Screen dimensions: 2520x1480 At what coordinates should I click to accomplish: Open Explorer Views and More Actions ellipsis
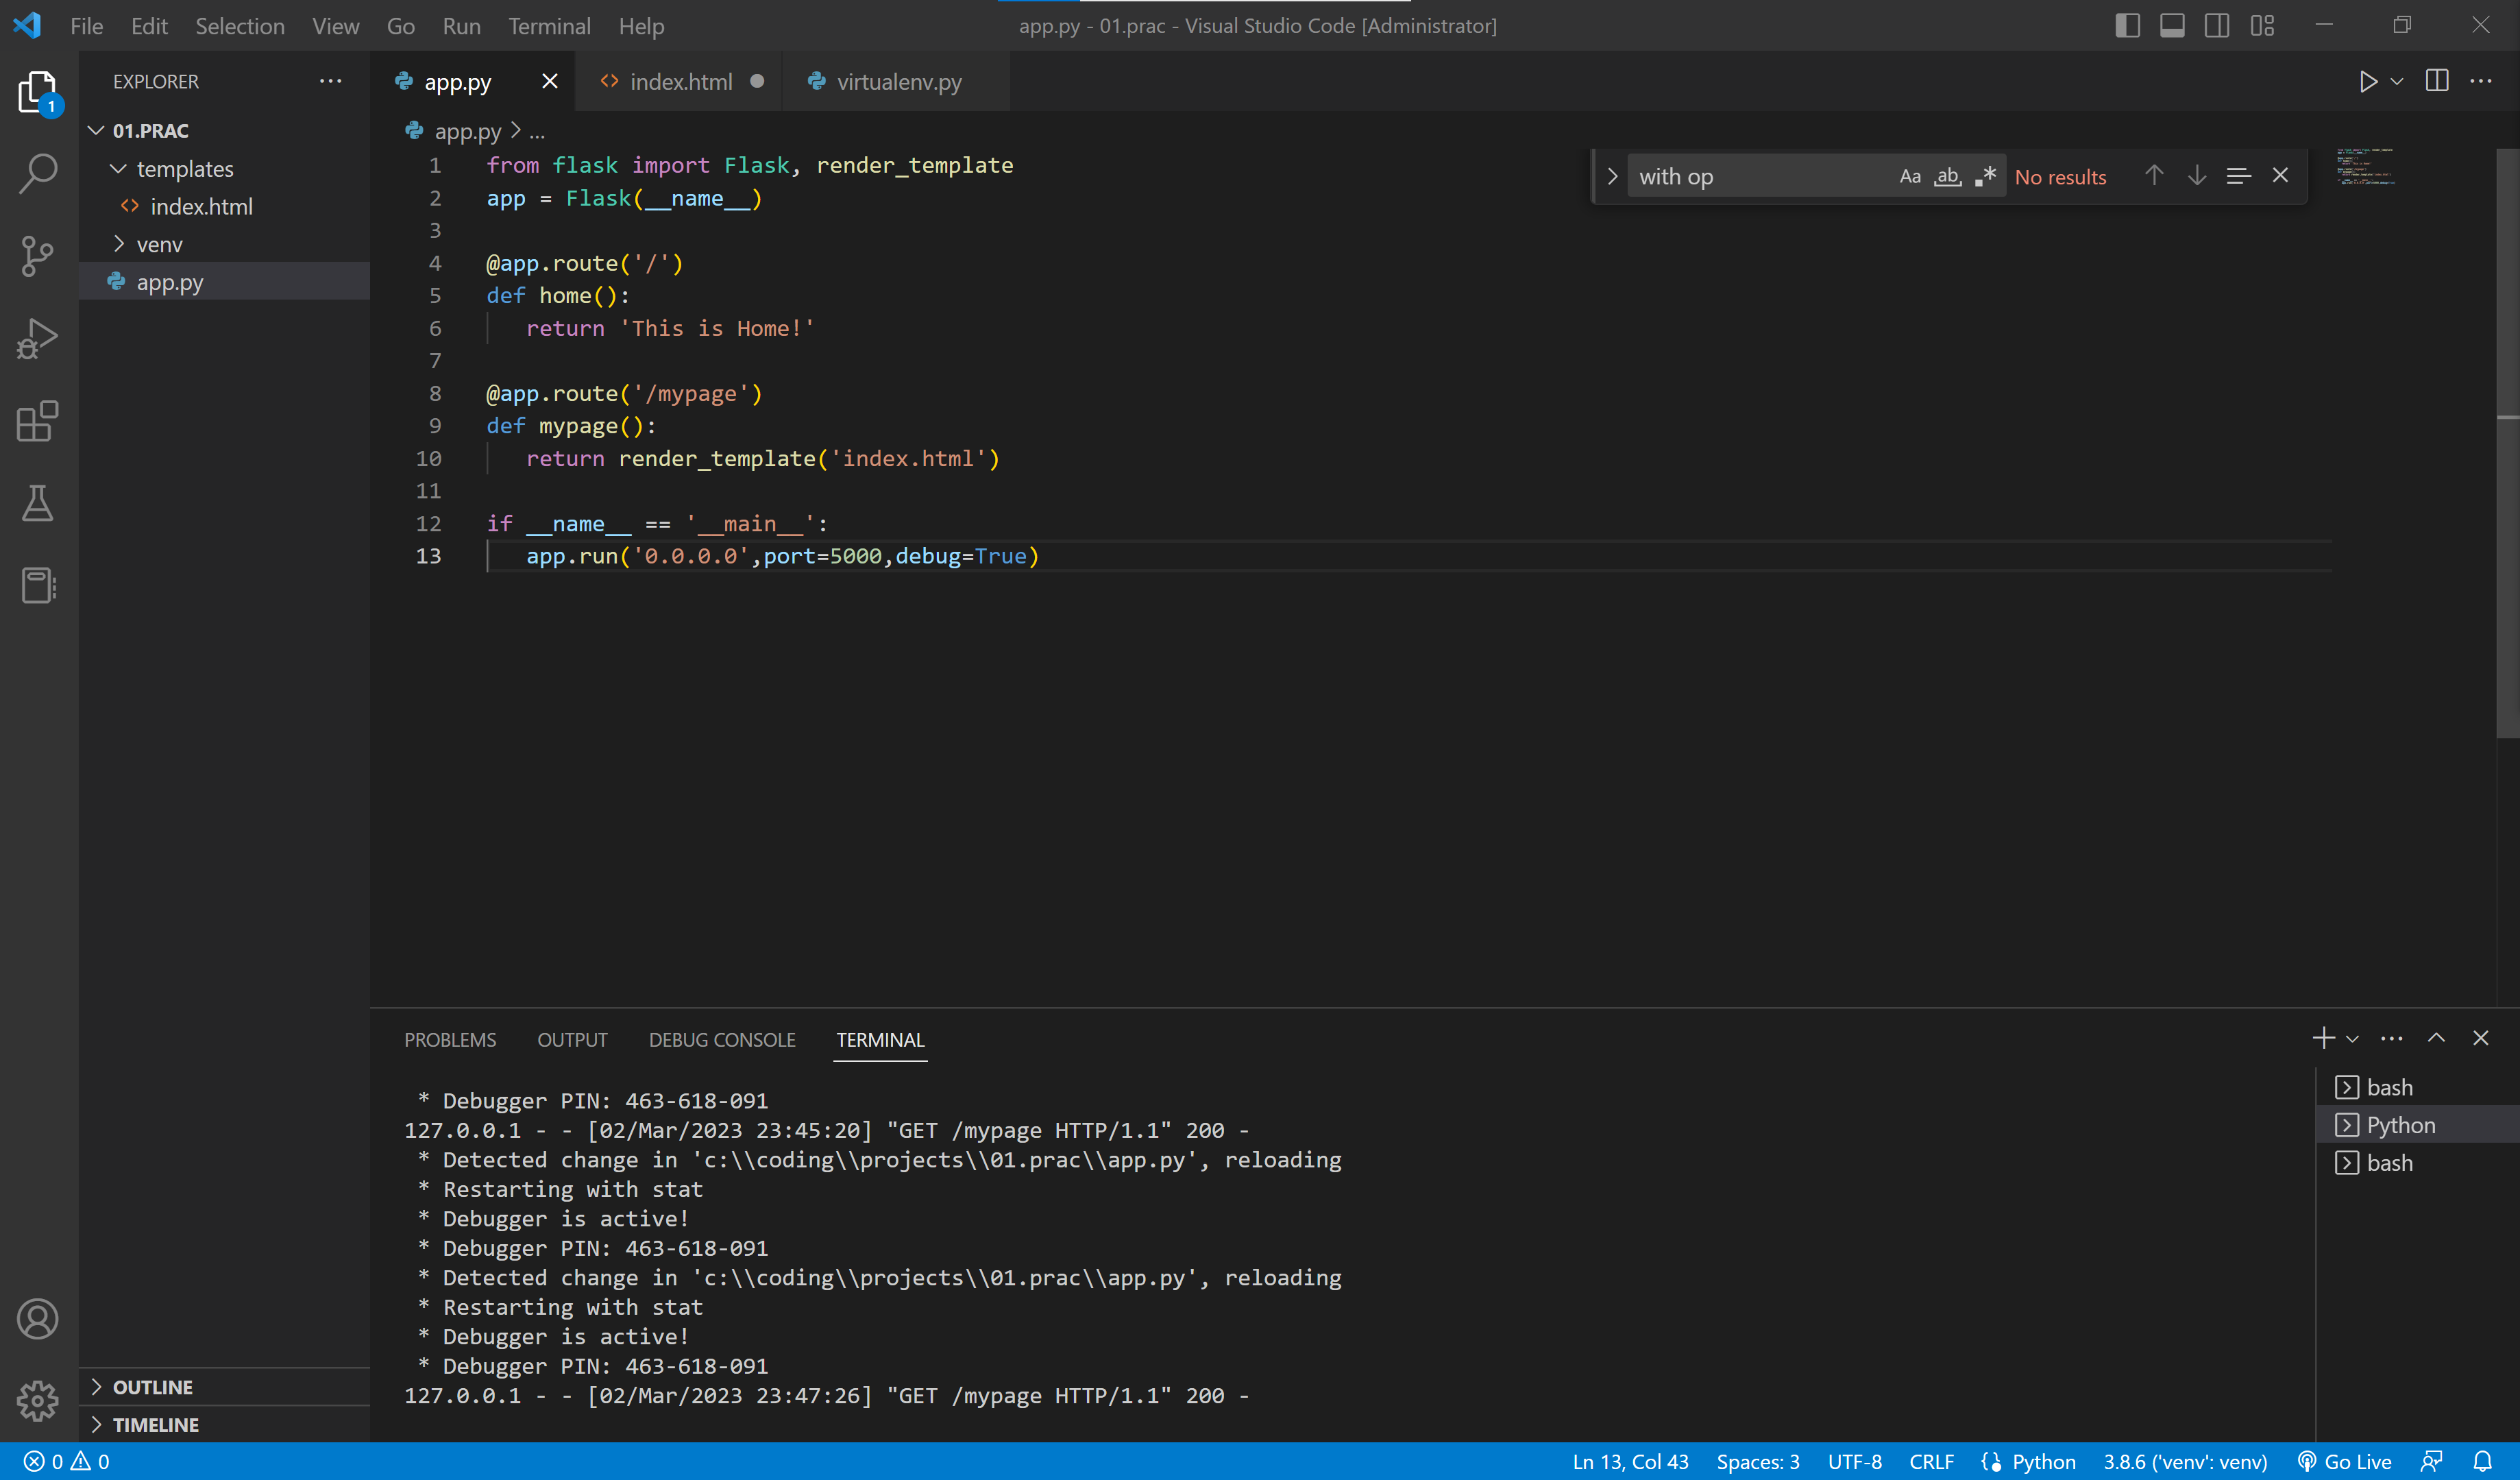[x=330, y=81]
